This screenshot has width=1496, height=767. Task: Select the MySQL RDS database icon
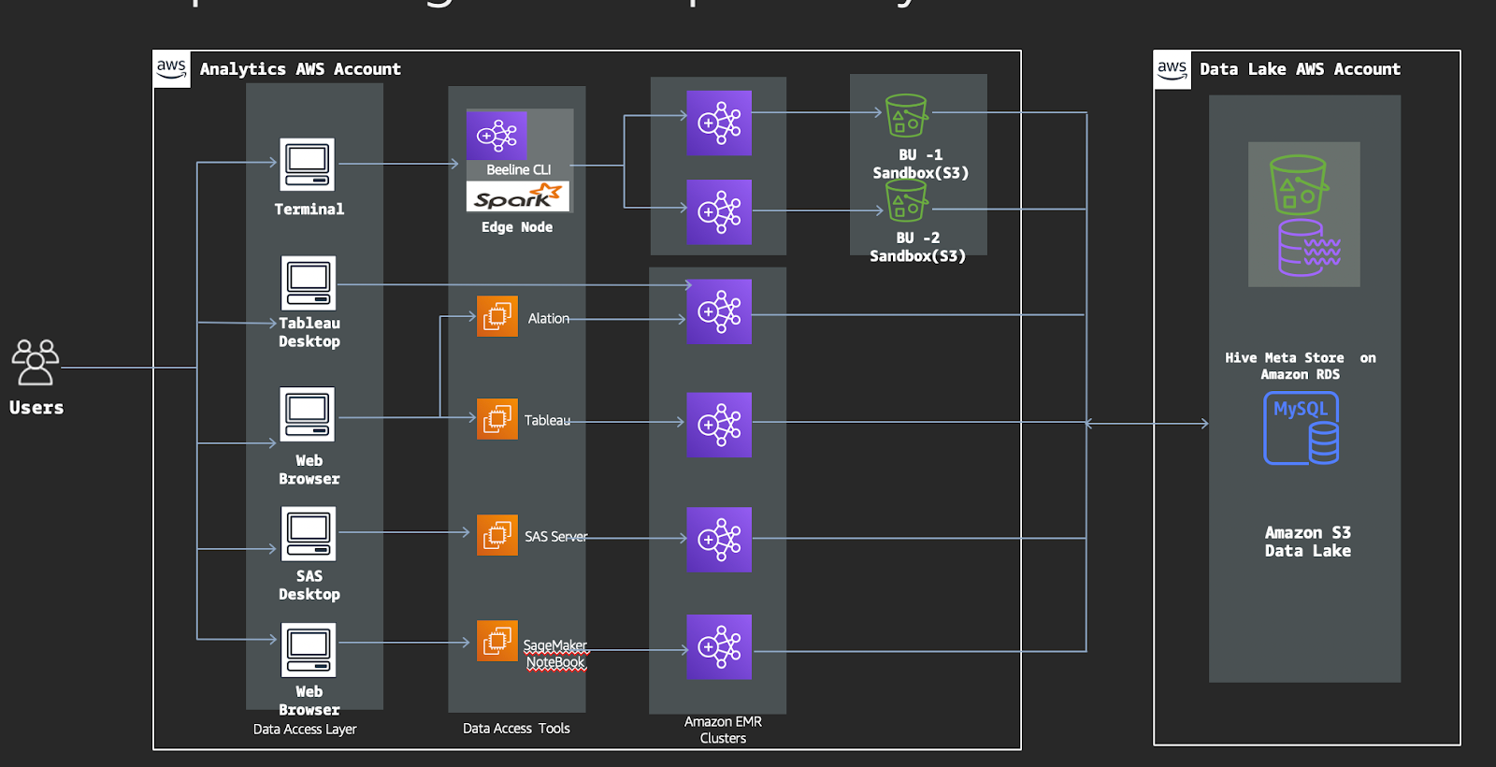tap(1302, 428)
